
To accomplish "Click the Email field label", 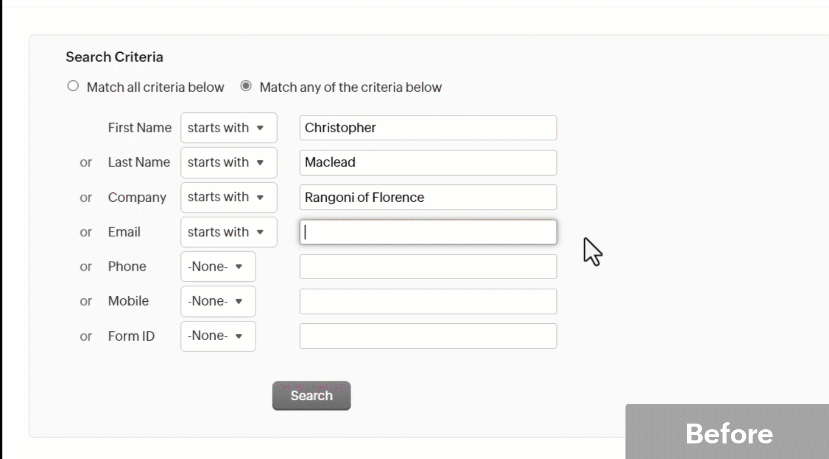I will tap(124, 232).
